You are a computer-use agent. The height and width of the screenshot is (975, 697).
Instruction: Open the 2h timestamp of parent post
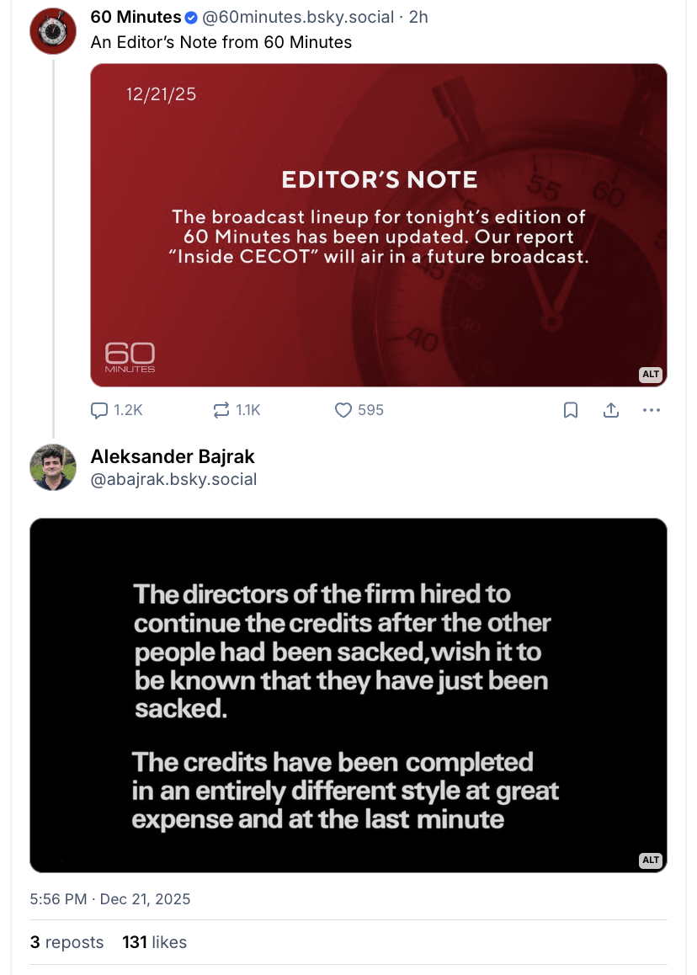tap(418, 17)
